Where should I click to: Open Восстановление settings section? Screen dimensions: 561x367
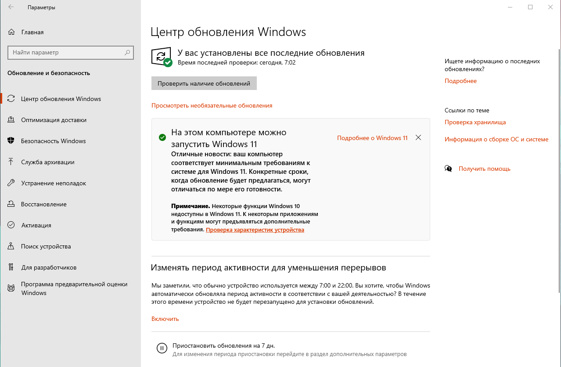(43, 204)
